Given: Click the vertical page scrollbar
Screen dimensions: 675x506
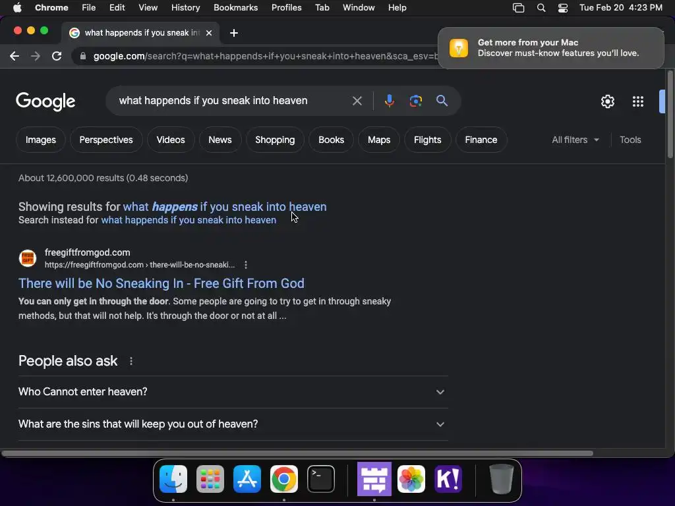Looking at the screenshot, I should pyautogui.click(x=670, y=115).
